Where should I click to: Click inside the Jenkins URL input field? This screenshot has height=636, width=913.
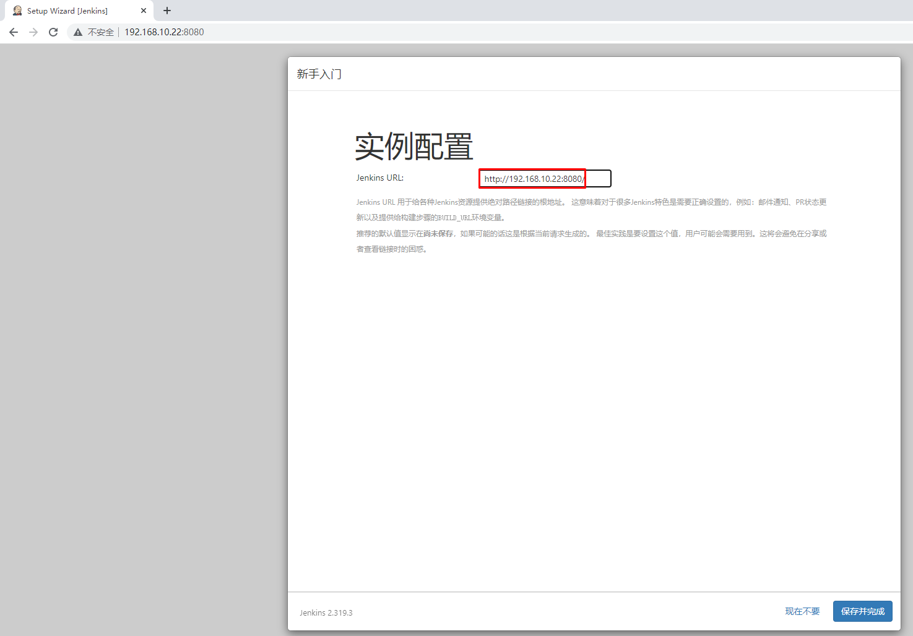coord(545,179)
